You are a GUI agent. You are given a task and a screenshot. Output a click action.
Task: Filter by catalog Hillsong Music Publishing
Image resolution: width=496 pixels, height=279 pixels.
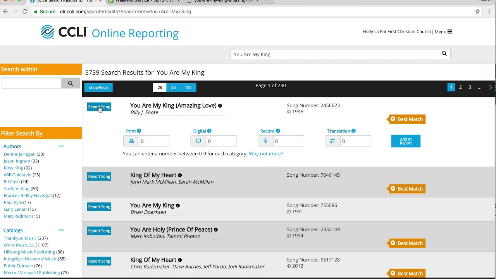[29, 252]
